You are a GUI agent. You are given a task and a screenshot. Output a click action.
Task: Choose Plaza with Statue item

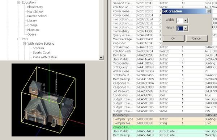click(45, 57)
